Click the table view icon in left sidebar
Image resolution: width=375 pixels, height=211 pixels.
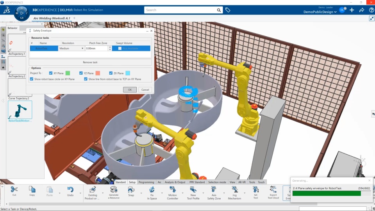[3, 62]
